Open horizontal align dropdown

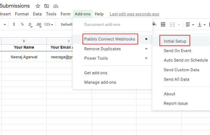tap(190, 25)
